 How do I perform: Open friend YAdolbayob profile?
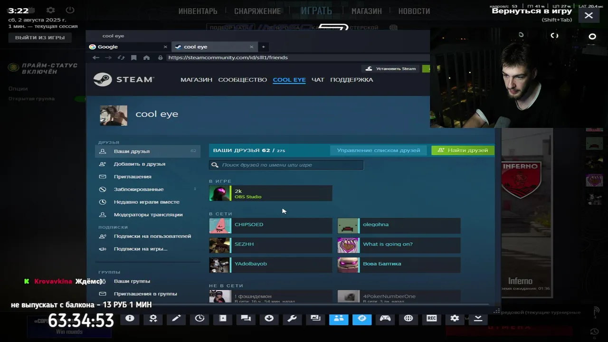[270, 265]
